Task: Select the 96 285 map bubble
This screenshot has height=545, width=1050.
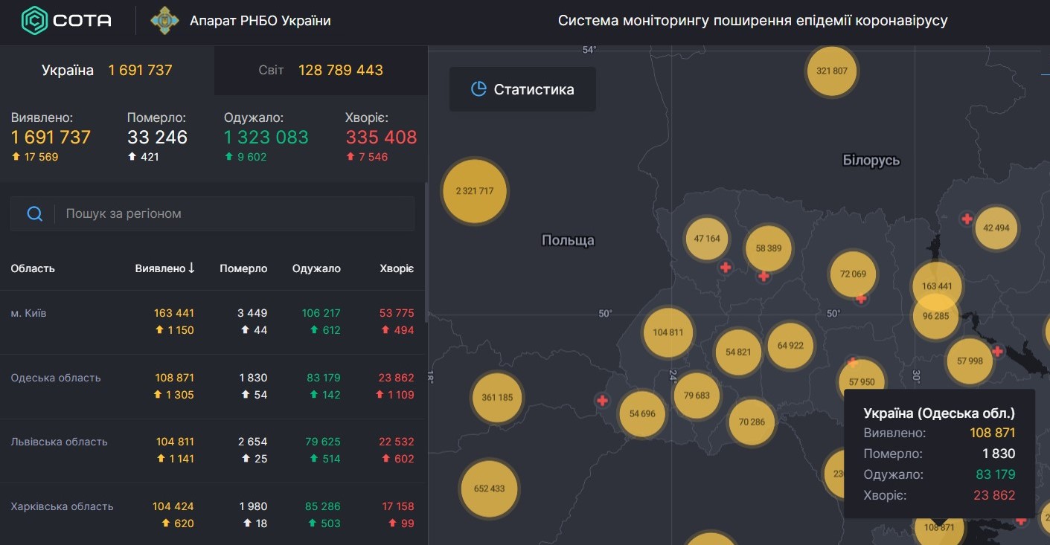Action: 935,315
